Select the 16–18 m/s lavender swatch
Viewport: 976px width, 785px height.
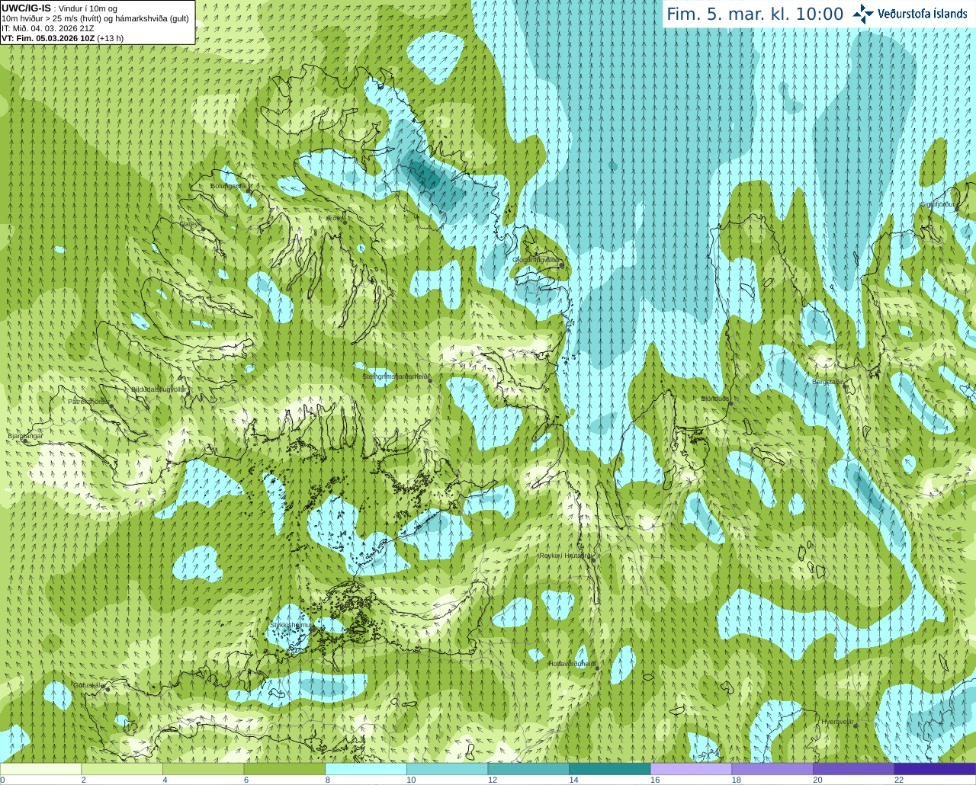click(x=691, y=769)
